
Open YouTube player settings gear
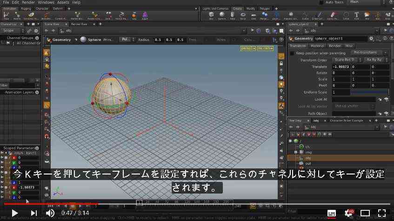tap(348, 213)
